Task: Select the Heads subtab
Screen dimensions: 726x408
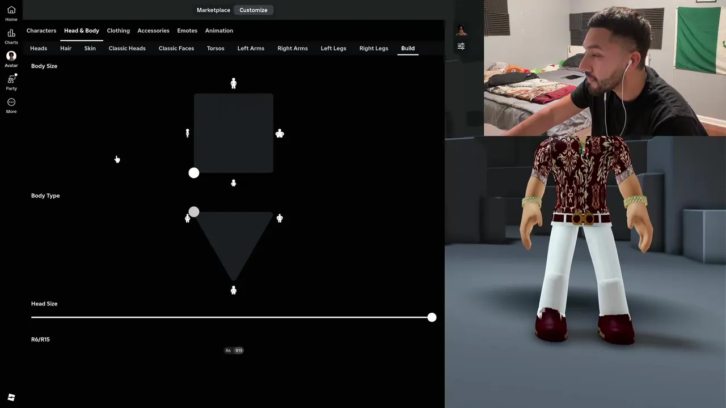Action: pyautogui.click(x=39, y=48)
